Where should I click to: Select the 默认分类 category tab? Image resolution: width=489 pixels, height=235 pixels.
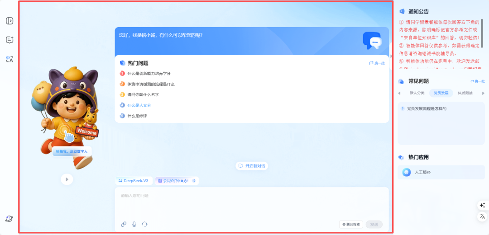coord(417,93)
